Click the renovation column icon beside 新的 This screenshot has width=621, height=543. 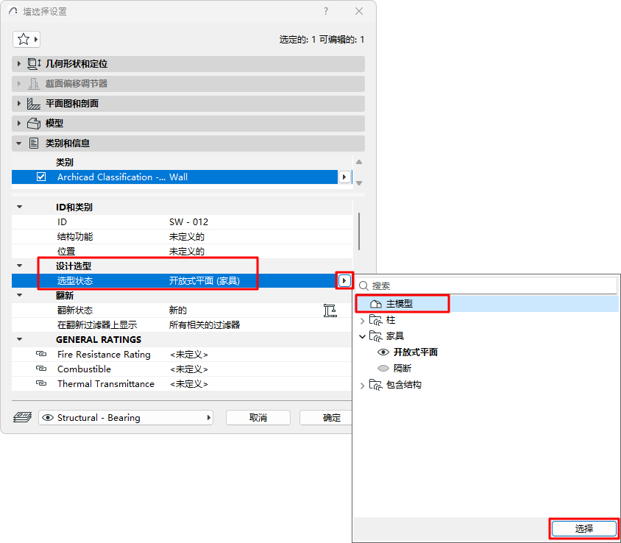(x=330, y=310)
